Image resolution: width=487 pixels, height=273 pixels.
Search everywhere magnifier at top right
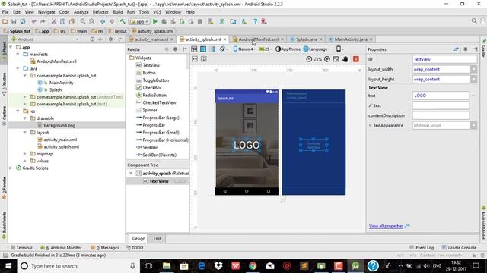click(x=474, y=21)
